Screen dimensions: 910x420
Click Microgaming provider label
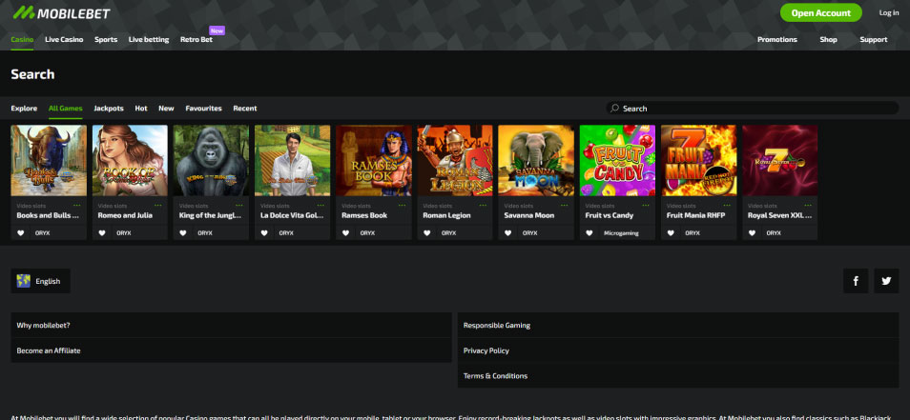coord(621,233)
